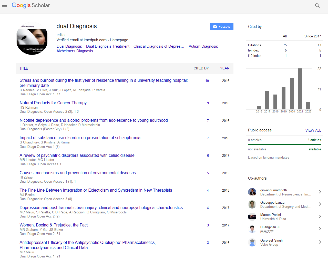This screenshot has width=328, height=259.
Task: View all public access articles
Action: [x=313, y=130]
